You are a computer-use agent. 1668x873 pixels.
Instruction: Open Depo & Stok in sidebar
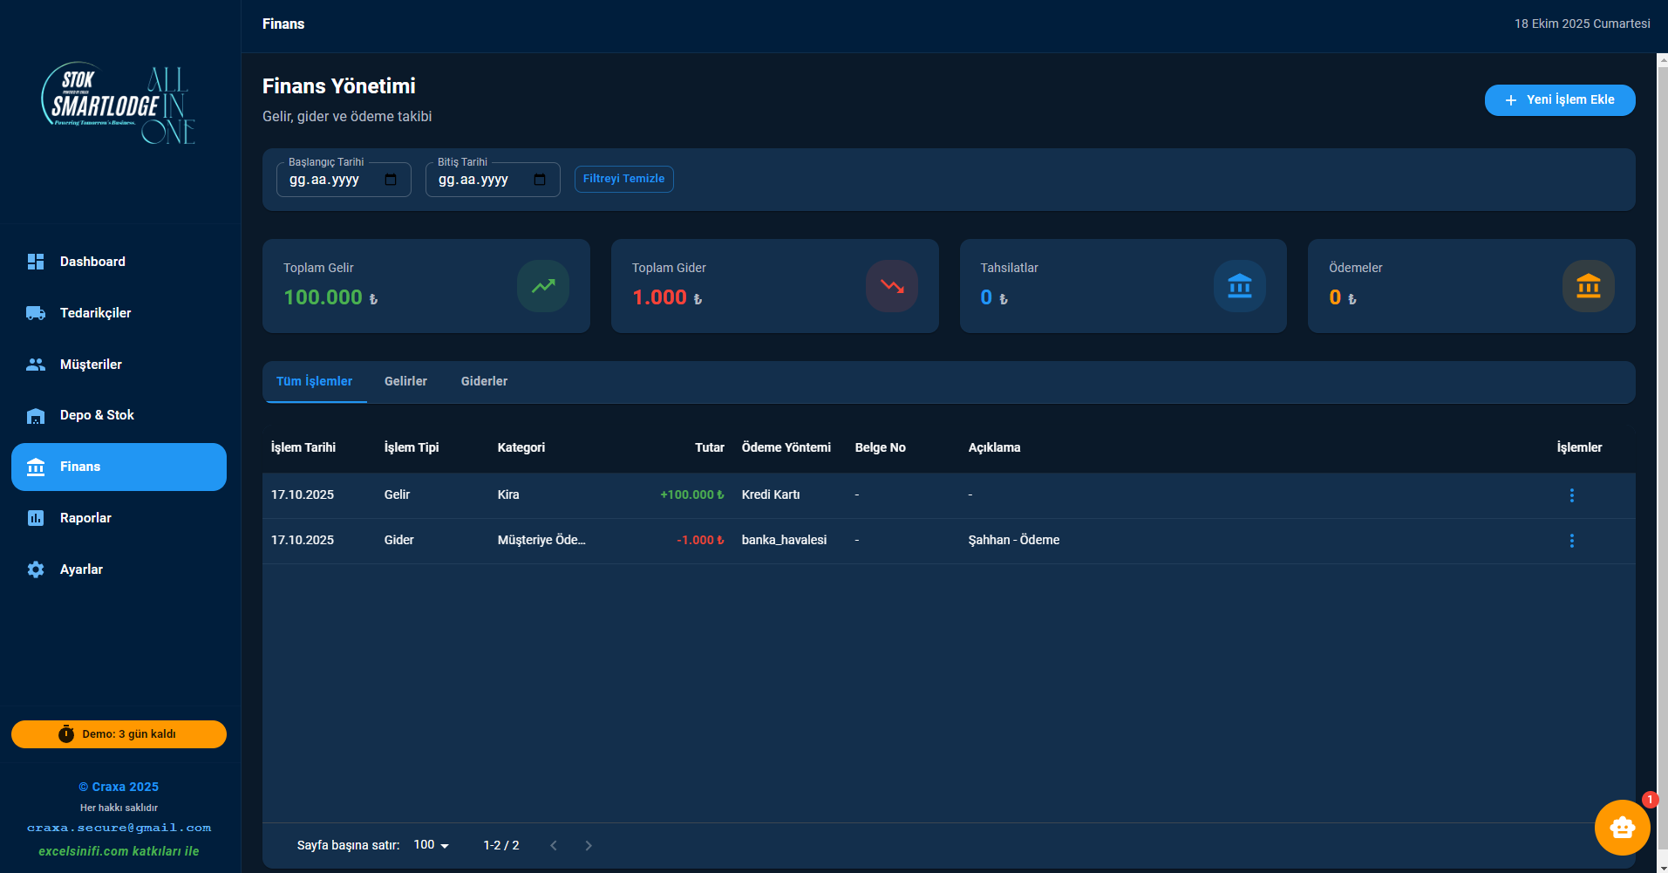(97, 415)
